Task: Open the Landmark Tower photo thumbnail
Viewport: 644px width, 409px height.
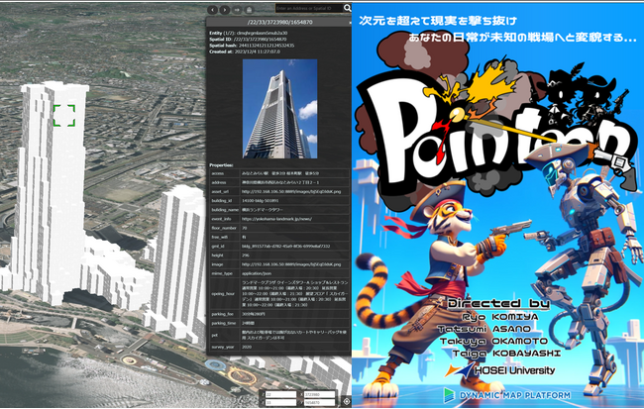Action: tap(279, 109)
